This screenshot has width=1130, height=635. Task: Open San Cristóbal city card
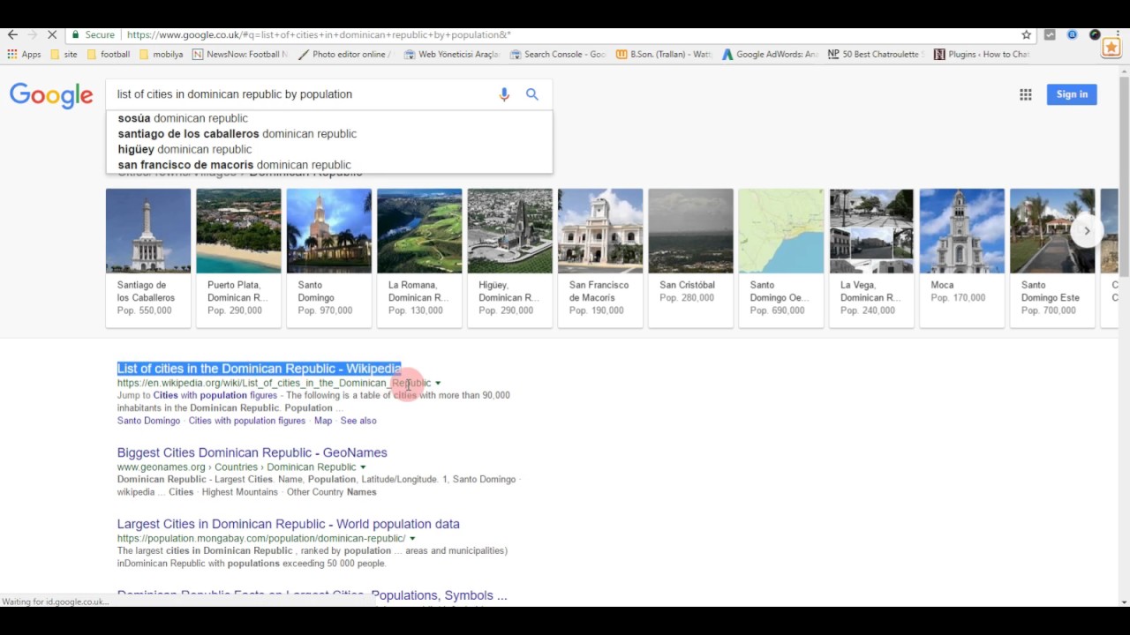point(690,258)
